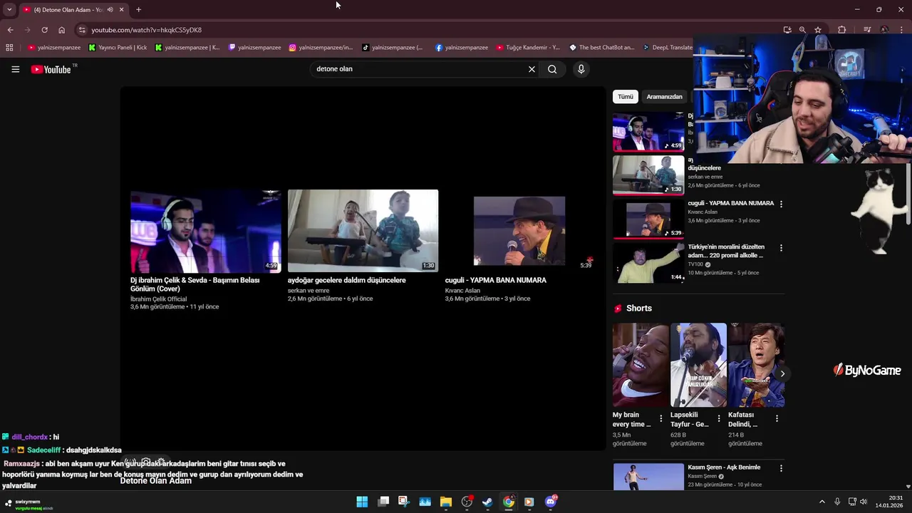This screenshot has width=912, height=513.
Task: Expand the tab search dropdown arrow
Action: coord(9,9)
